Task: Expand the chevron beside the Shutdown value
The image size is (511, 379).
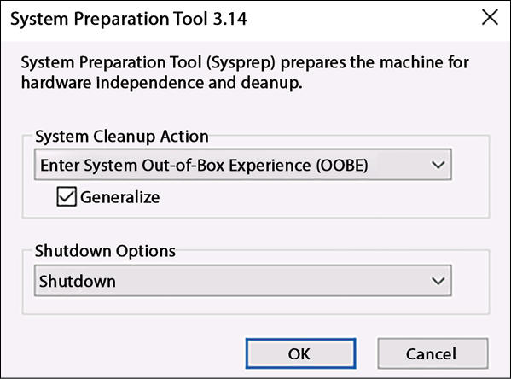Action: (x=438, y=281)
